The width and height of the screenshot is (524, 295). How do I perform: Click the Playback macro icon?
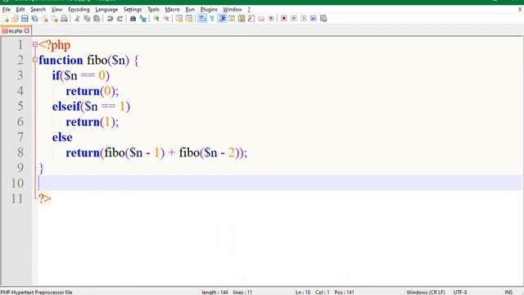click(304, 19)
